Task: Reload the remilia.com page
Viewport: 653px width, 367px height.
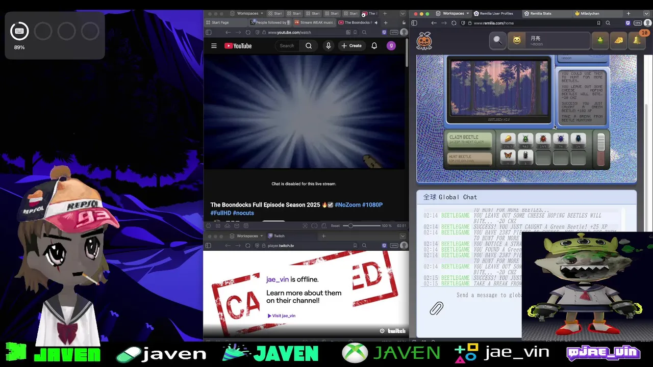Action: pos(454,23)
